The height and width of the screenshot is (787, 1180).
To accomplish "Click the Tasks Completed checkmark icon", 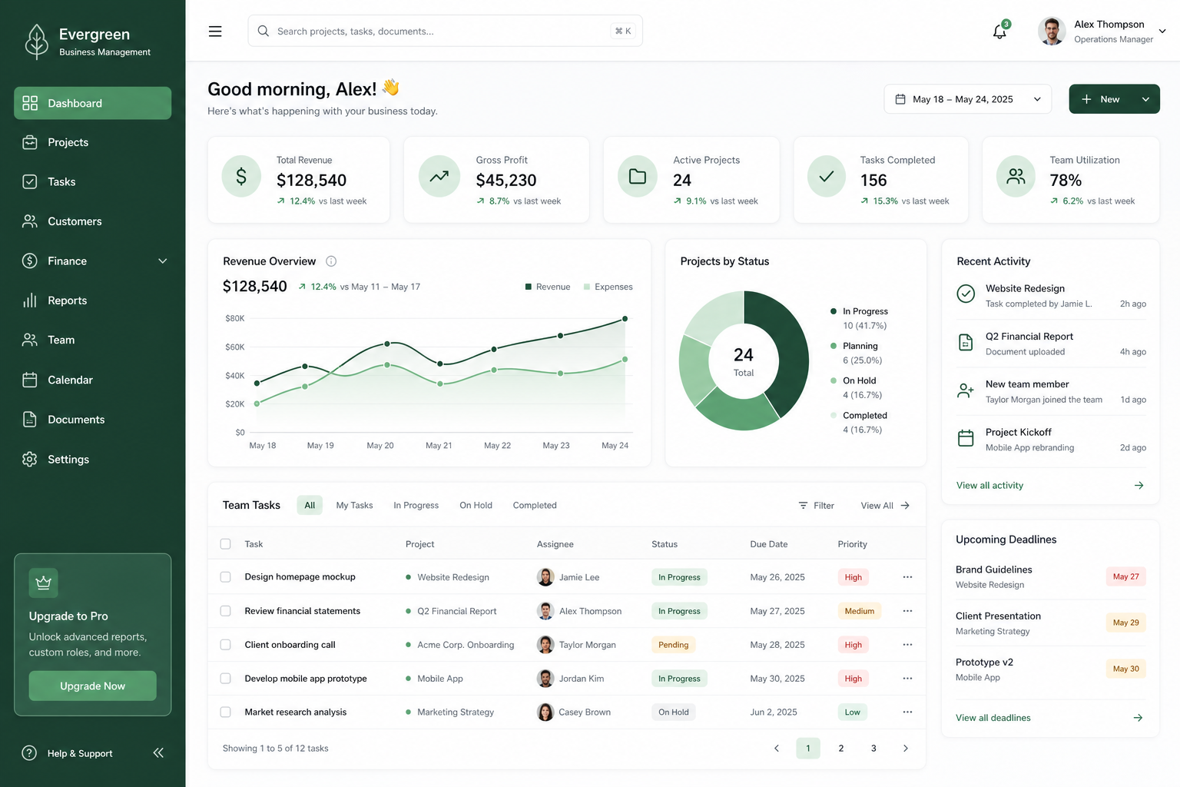I will click(827, 177).
